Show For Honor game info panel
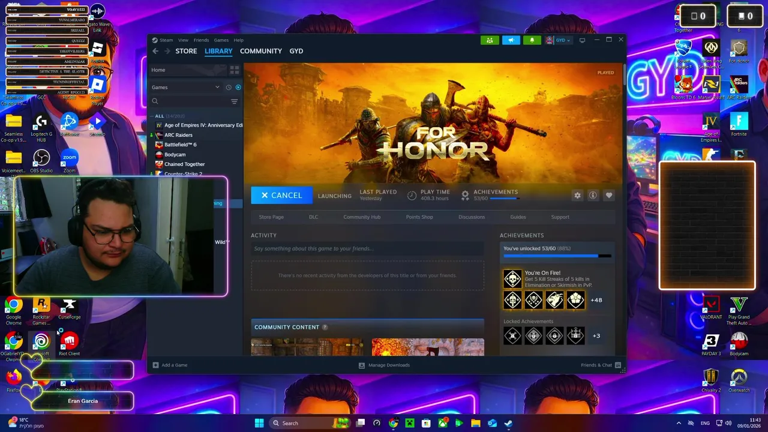The width and height of the screenshot is (768, 432). 593,195
